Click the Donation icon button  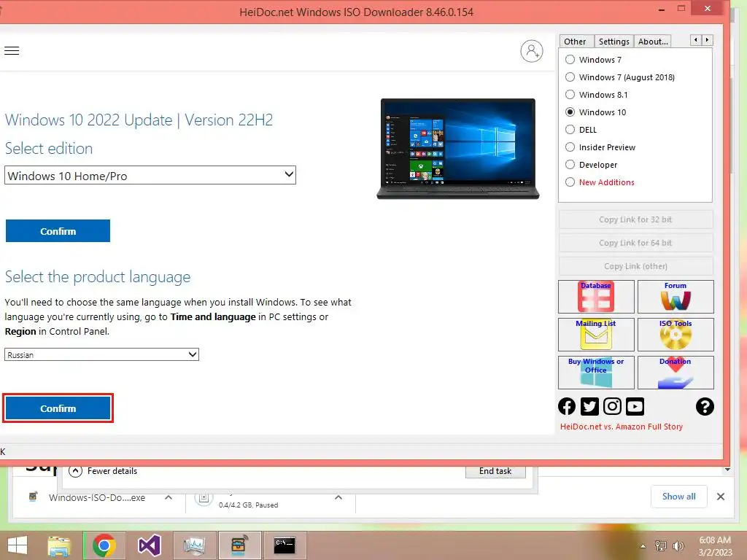coord(676,373)
